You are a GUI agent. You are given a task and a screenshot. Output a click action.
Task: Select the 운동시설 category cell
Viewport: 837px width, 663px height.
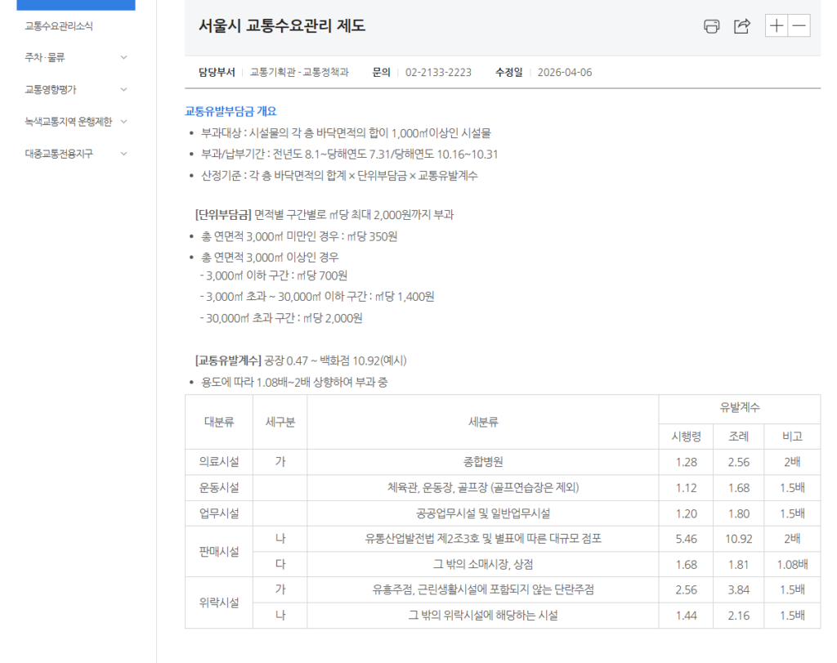point(219,487)
